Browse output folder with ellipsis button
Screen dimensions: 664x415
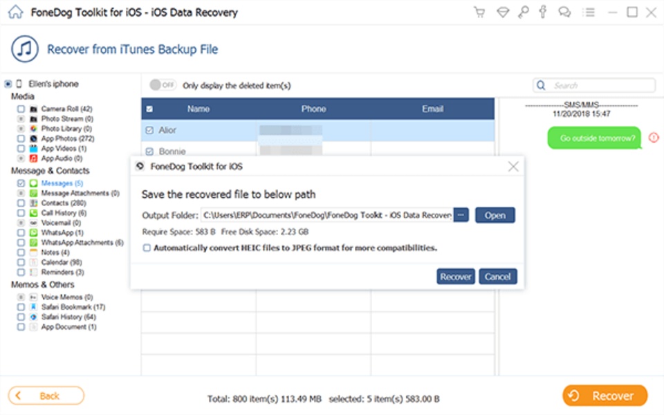[461, 214]
